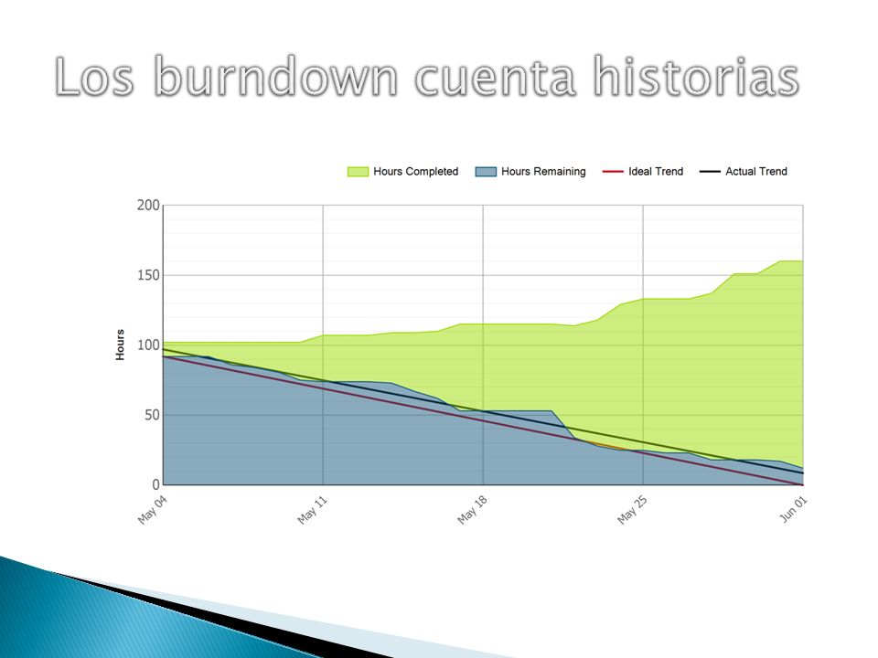Click the Actual Trend black legend line

tap(710, 172)
